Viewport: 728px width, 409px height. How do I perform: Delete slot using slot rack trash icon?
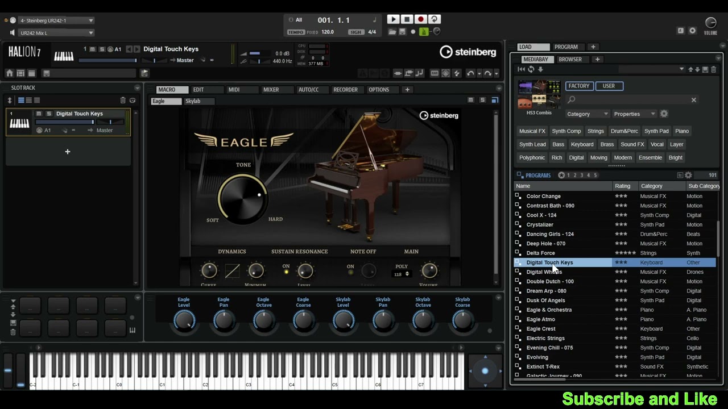[122, 101]
